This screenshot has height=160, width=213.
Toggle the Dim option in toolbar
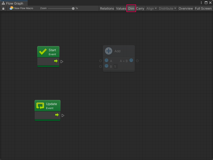(x=131, y=9)
